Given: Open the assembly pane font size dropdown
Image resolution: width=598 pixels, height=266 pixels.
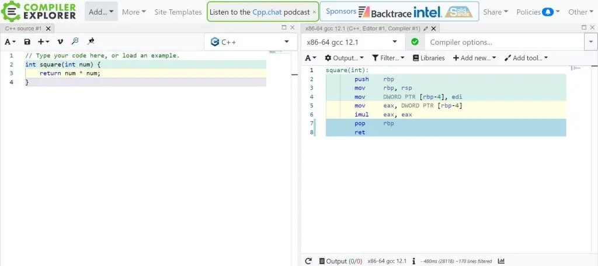Looking at the screenshot, I should click(311, 58).
